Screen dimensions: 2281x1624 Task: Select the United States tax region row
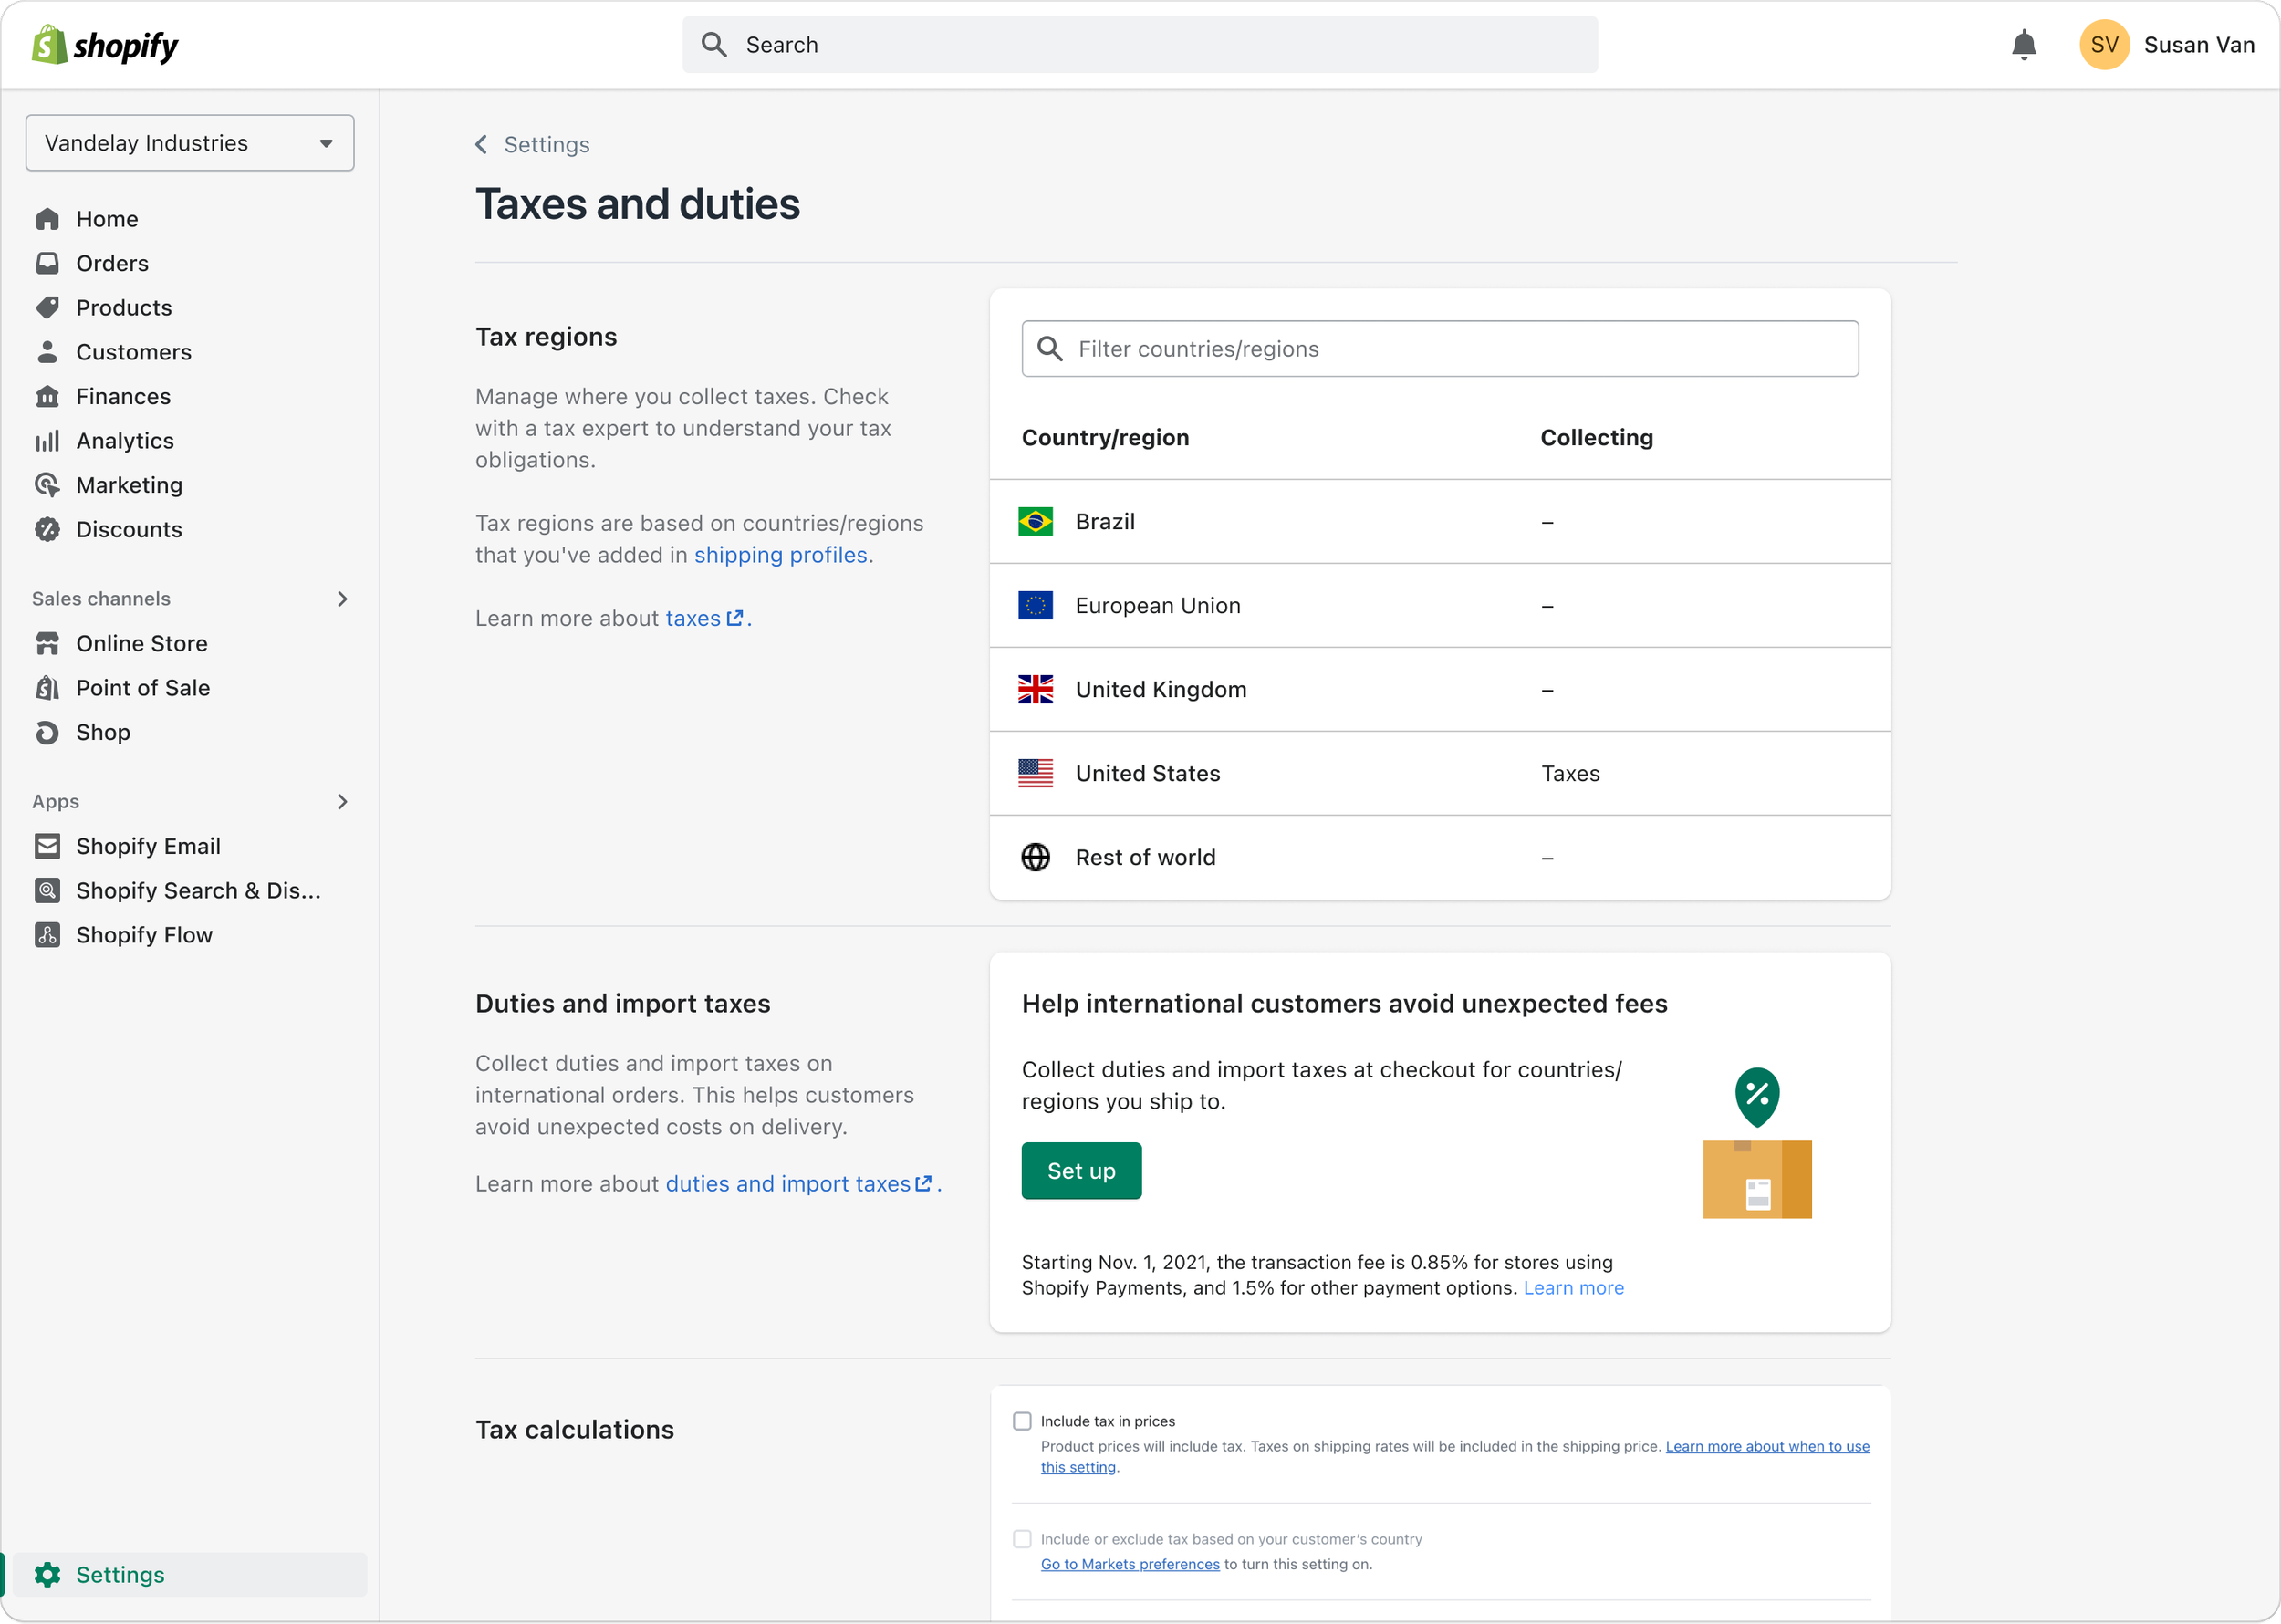1440,773
